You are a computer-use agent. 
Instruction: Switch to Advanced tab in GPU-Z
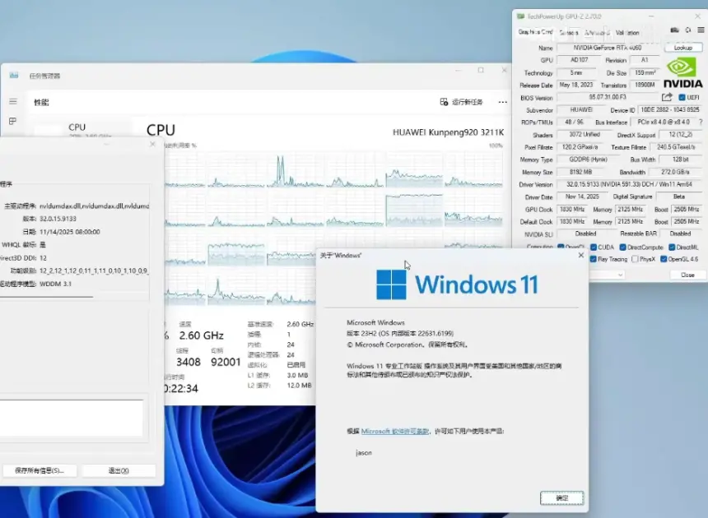(597, 32)
